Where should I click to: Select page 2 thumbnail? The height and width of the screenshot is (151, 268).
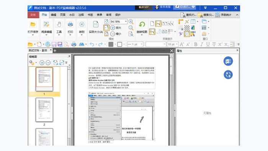click(x=44, y=110)
